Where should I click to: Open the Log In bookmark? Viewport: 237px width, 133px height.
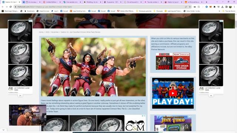point(55,11)
